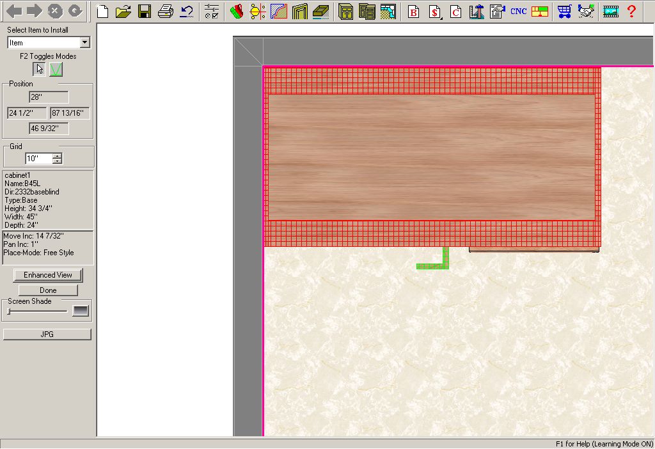The image size is (655, 449).
Task: Decrease grid size with down spinner
Action: pos(57,161)
